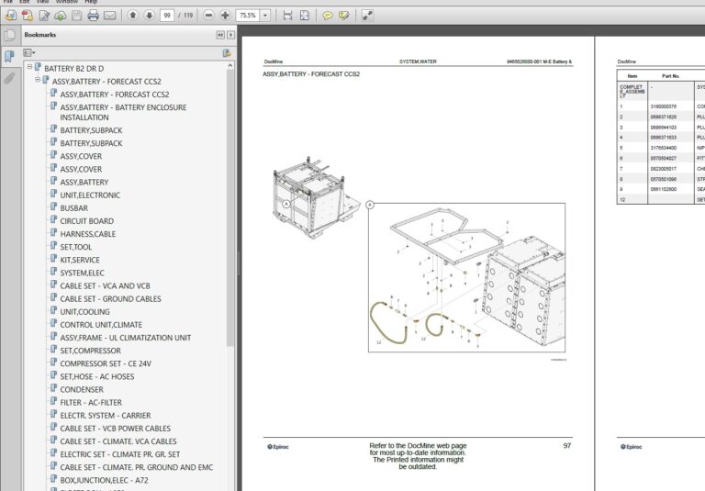Click the new bookmark icon in panel
705x491 pixels.
point(227,53)
